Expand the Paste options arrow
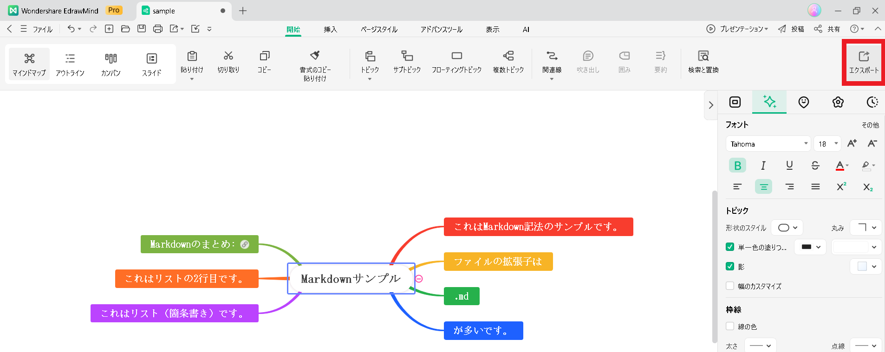The width and height of the screenshot is (885, 352). point(192,79)
